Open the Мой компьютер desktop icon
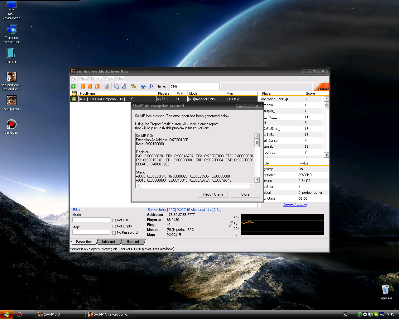399x319 pixels. (11, 10)
